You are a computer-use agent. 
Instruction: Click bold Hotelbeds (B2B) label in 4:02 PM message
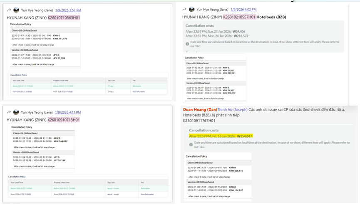271,17
